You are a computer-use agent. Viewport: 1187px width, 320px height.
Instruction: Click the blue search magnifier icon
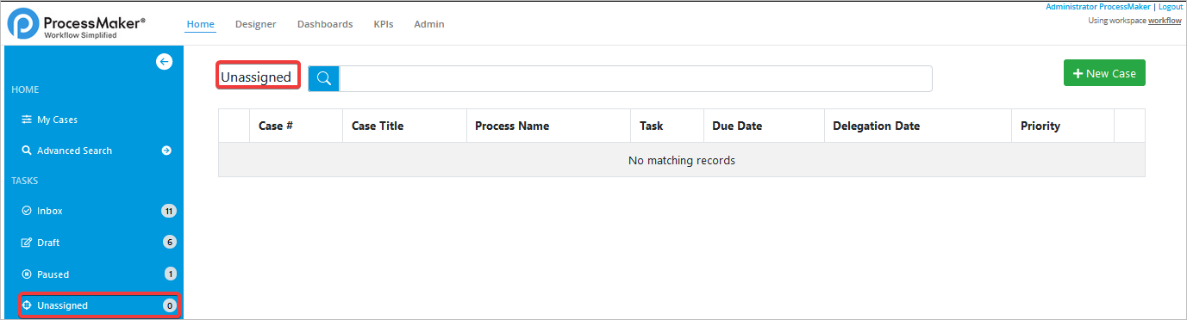(x=323, y=78)
